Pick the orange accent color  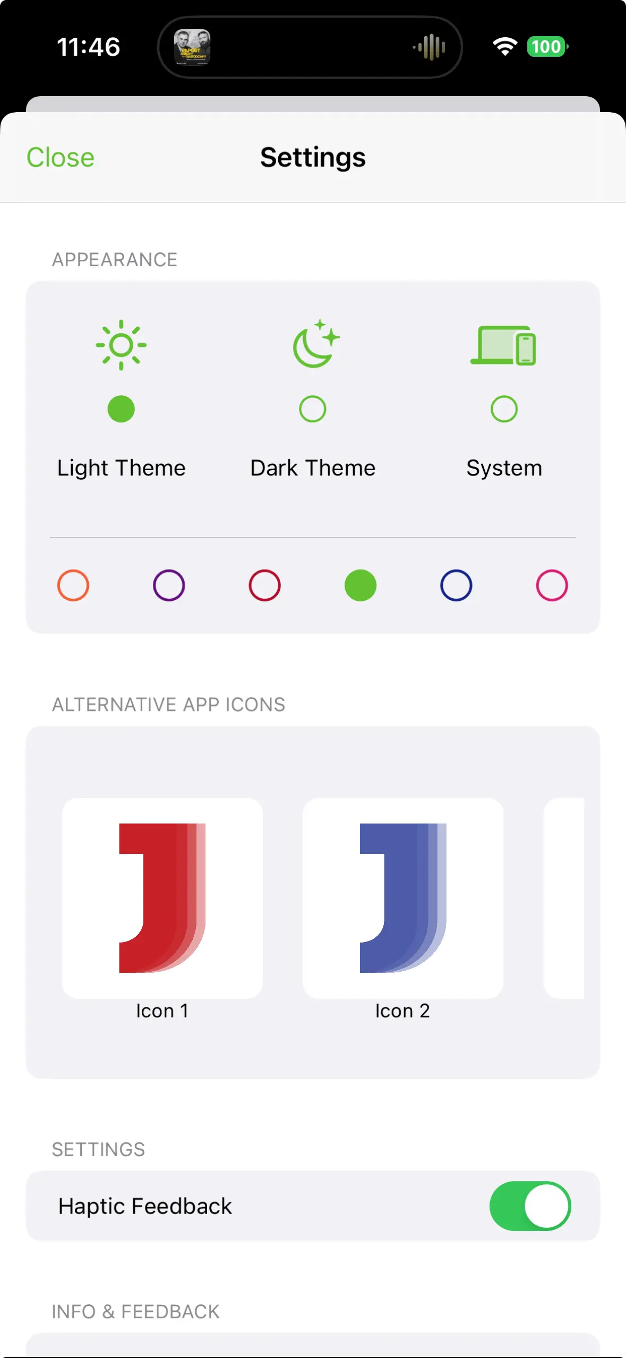tap(73, 585)
